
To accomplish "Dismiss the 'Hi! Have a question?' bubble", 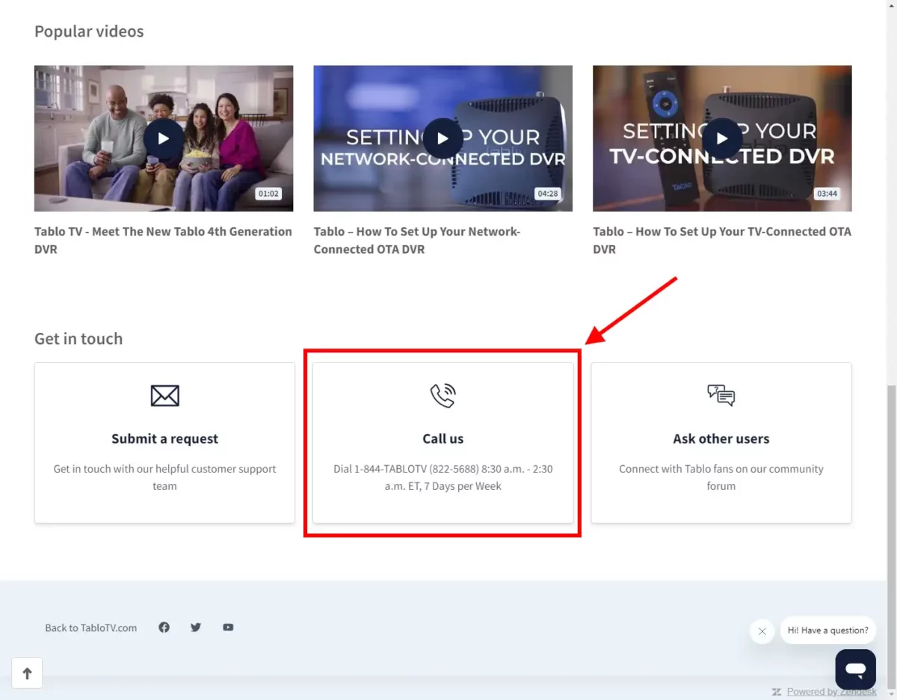I will tap(762, 631).
